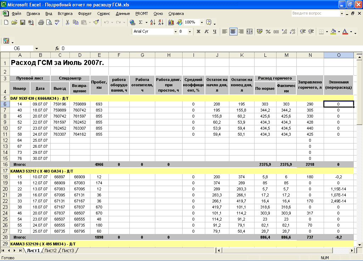Select the Лист1 sheet tab
363x261 pixels.
[33, 251]
